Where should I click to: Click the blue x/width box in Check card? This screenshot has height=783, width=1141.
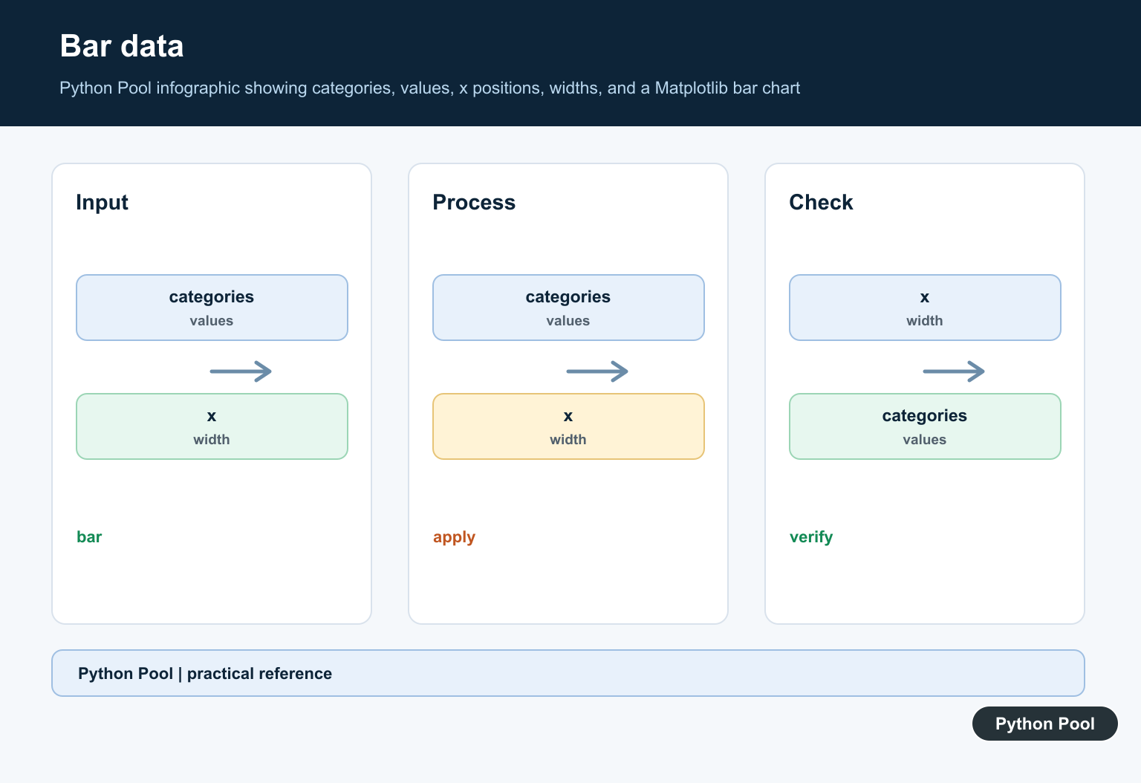click(925, 308)
